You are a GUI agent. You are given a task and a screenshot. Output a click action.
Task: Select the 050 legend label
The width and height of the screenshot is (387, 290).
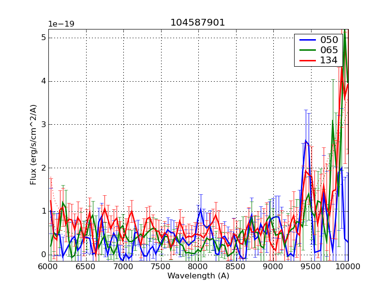click(x=328, y=39)
